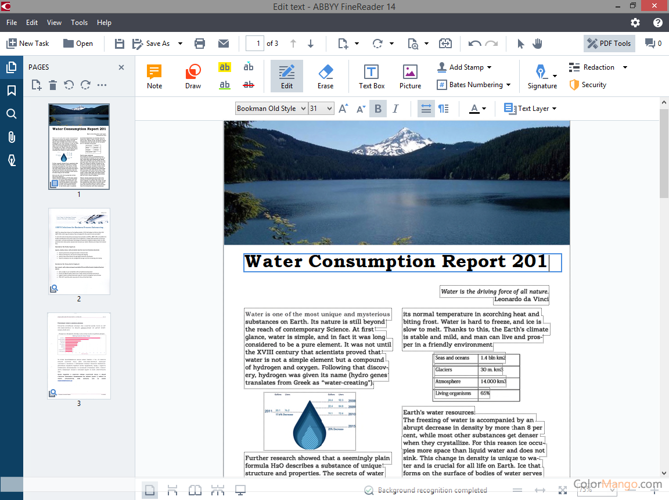
Task: Toggle the PDF Tools panel
Action: coord(609,44)
